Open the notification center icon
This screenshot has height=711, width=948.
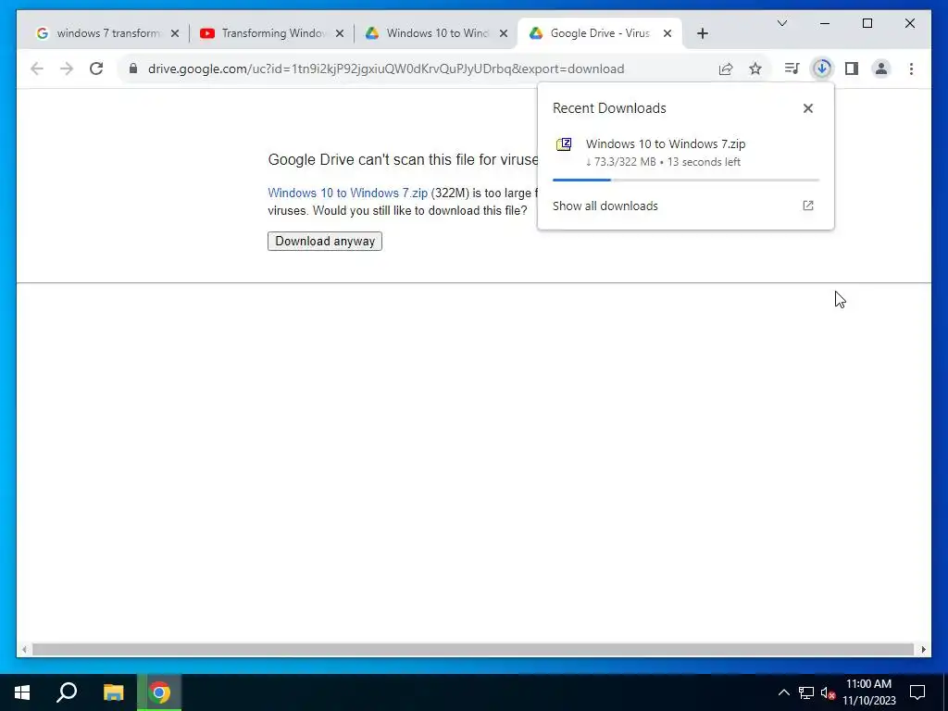917,692
